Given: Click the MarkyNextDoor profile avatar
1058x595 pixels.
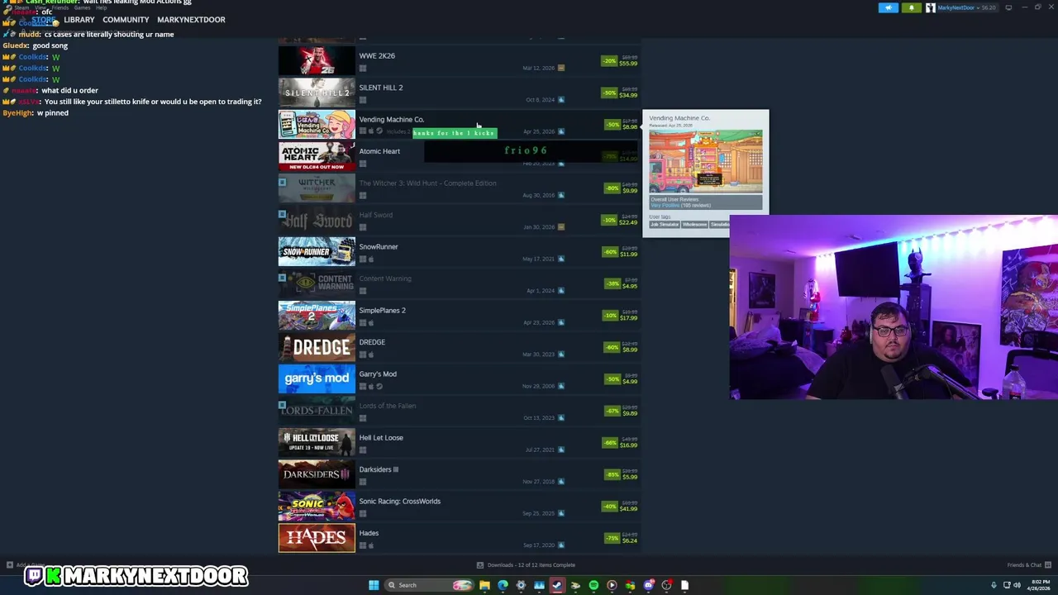Looking at the screenshot, I should (931, 7).
